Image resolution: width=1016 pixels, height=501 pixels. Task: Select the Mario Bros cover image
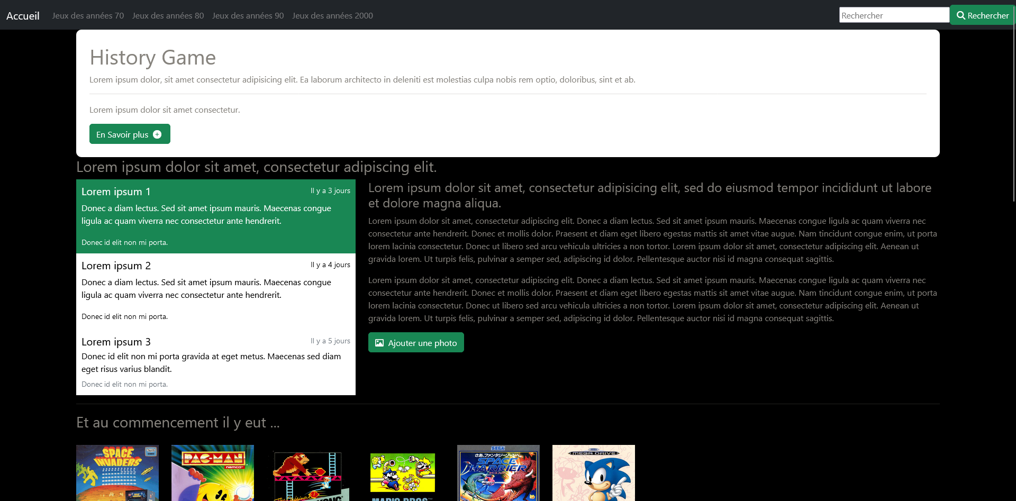[x=403, y=475]
